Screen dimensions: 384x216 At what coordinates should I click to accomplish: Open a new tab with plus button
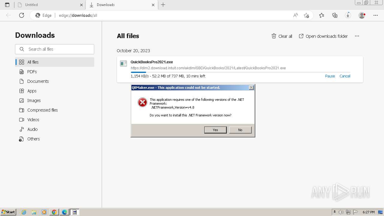click(x=163, y=5)
